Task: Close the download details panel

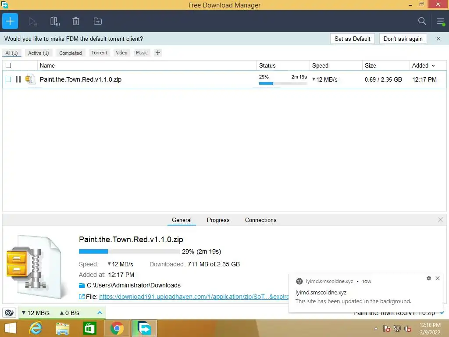Action: coord(440,219)
